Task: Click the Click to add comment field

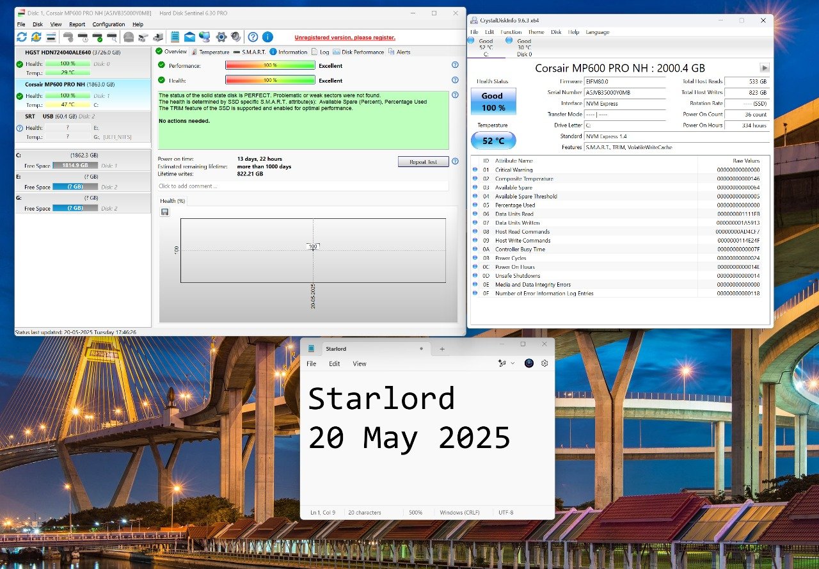Action: [303, 186]
